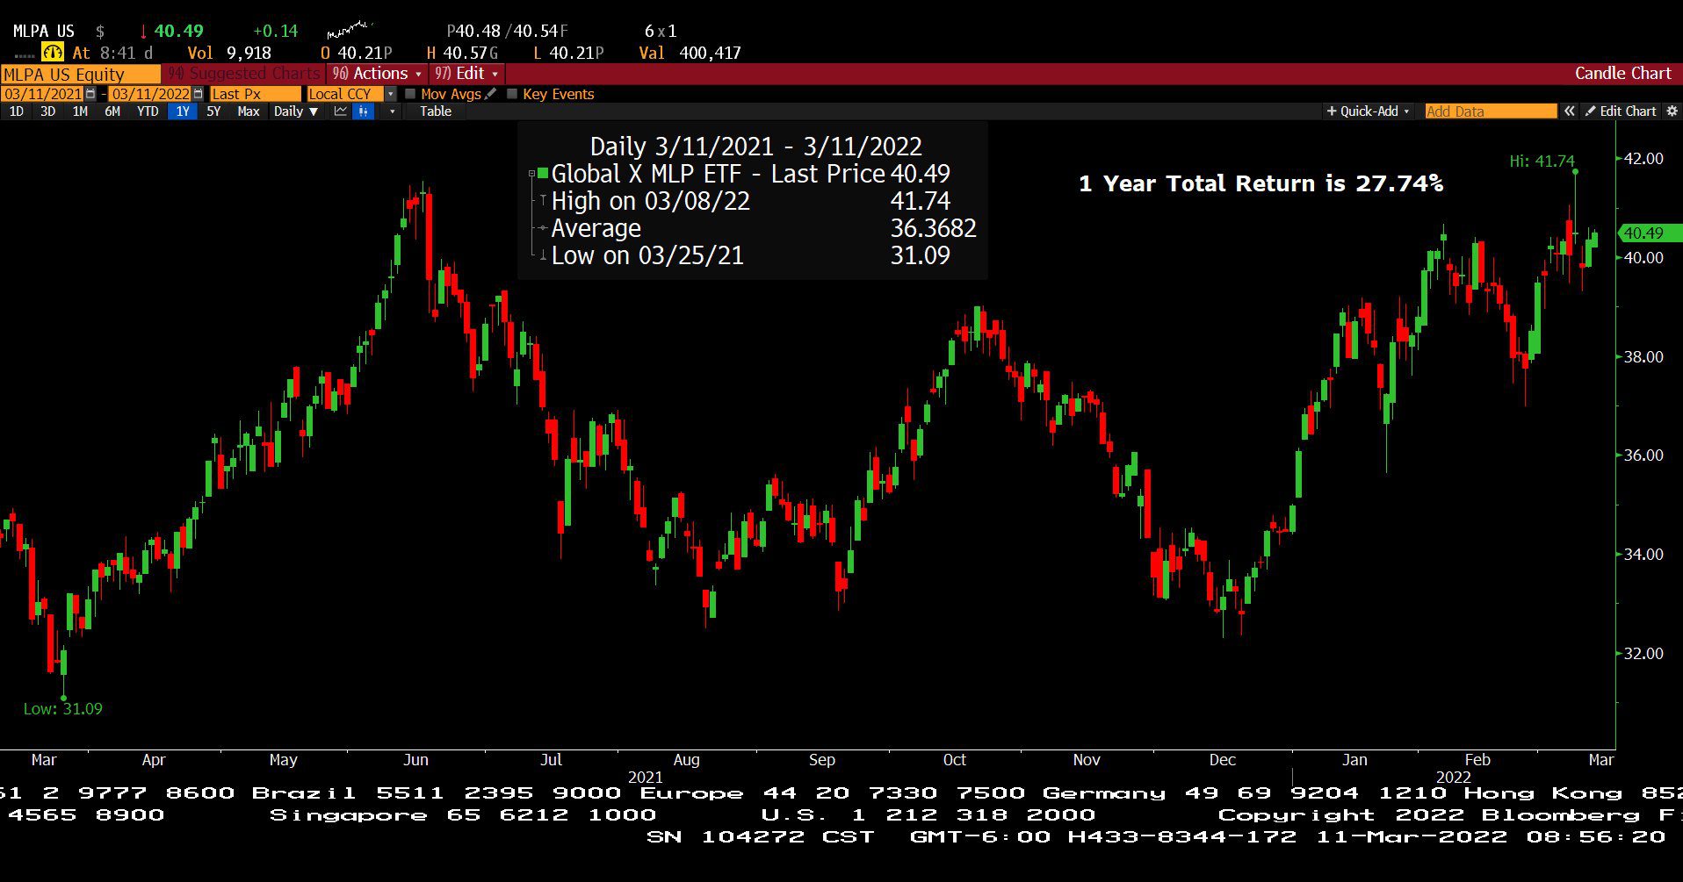Select the 3D time range
This screenshot has width=1683, height=882.
[x=48, y=111]
